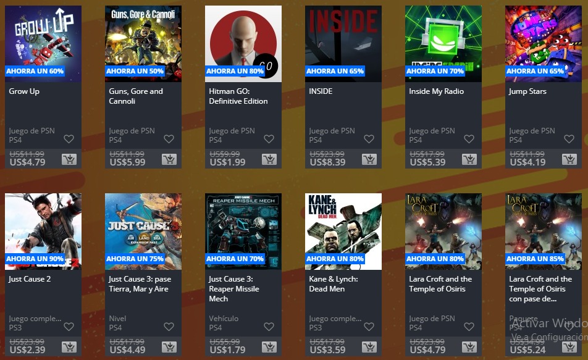Open the INSIDE game title link
Screen dimensions: 588x360
coord(321,91)
